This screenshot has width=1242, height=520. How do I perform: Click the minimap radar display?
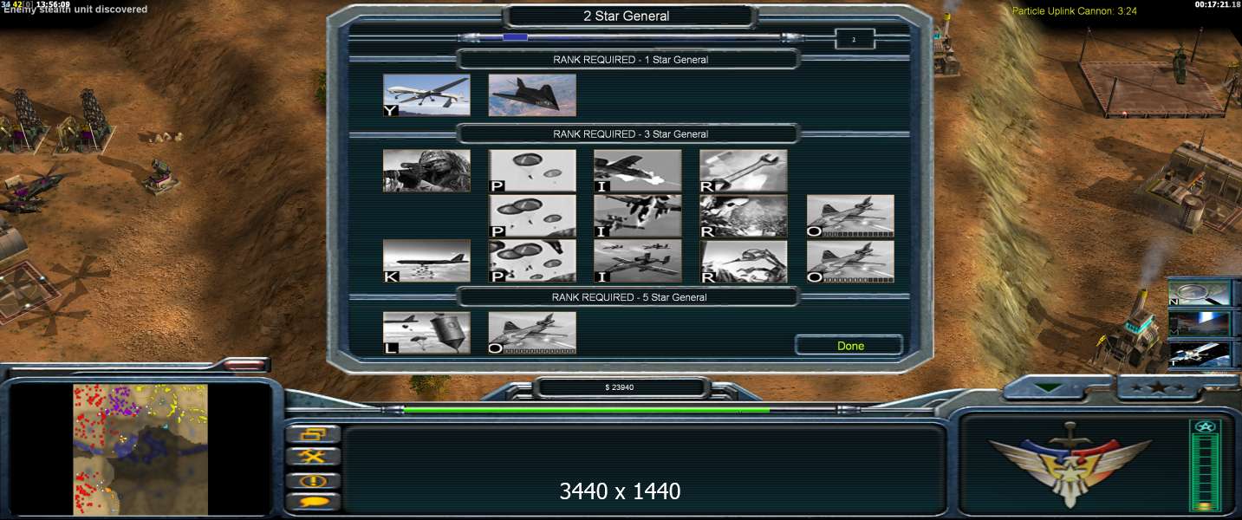[x=140, y=450]
